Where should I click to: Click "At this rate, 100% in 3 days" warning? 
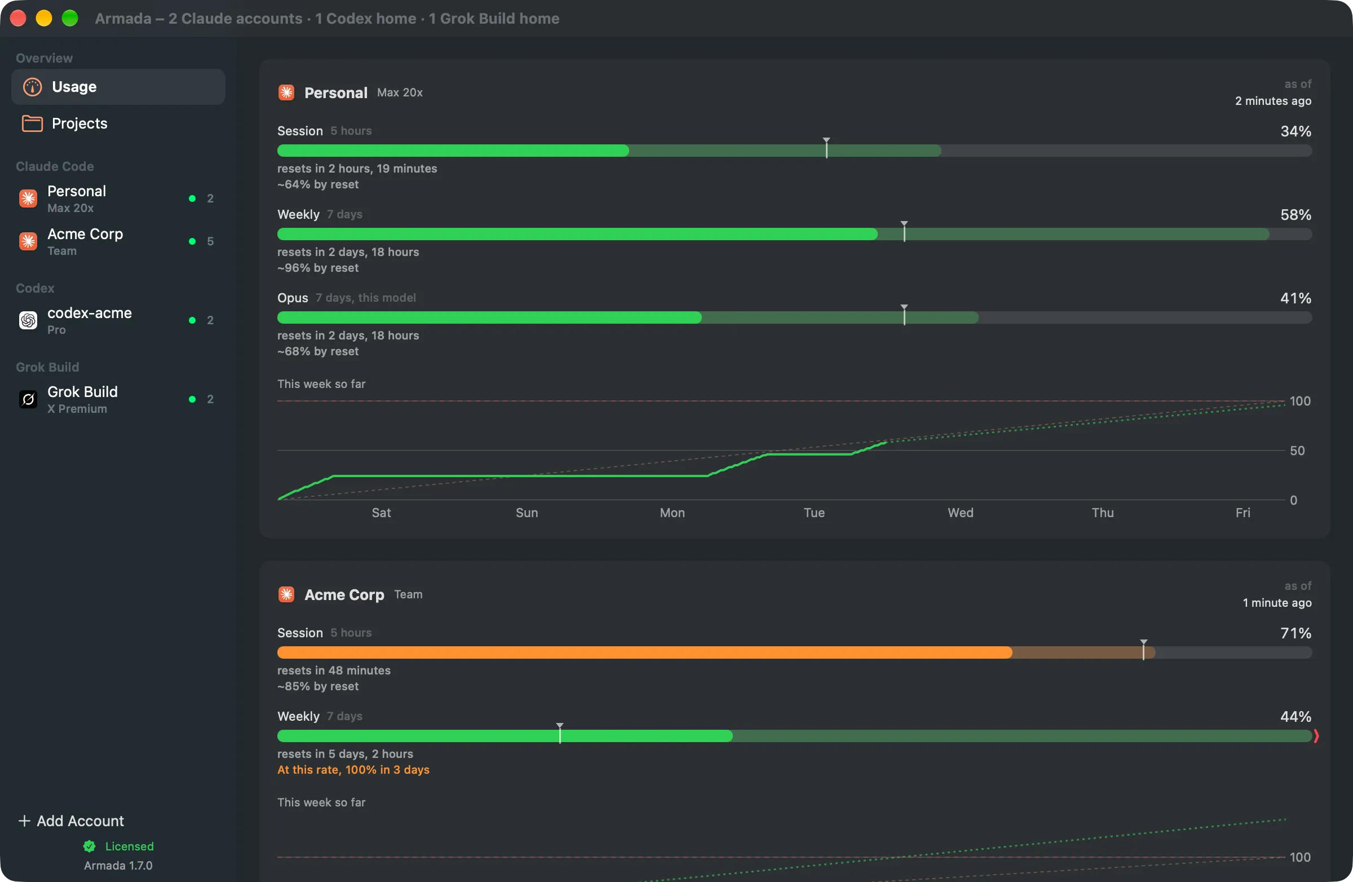pos(353,770)
